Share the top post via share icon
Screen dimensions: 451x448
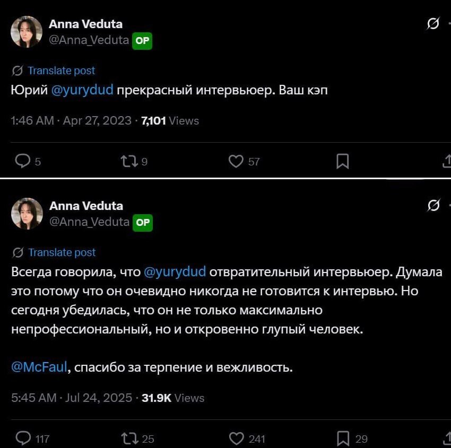(x=447, y=161)
